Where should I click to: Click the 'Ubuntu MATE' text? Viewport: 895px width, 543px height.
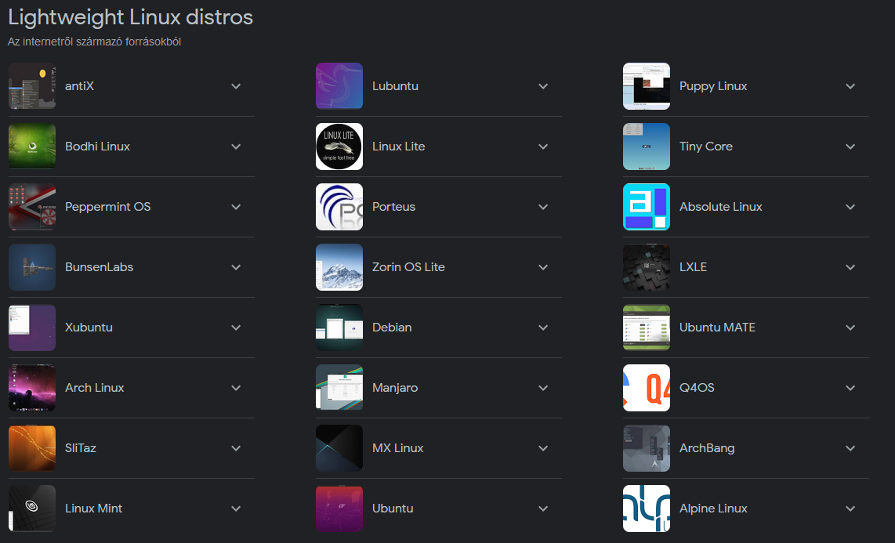pyautogui.click(x=717, y=328)
